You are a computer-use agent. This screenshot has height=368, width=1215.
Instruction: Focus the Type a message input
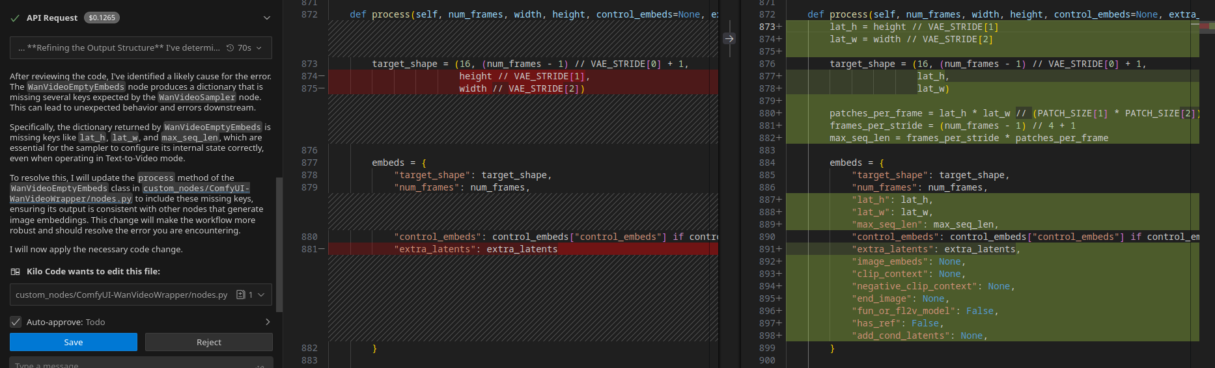141,363
